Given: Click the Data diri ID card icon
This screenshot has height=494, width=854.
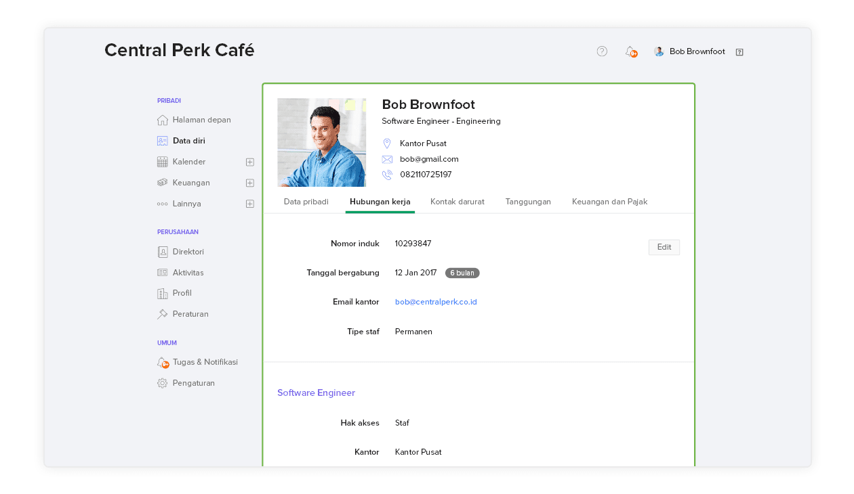Looking at the screenshot, I should coord(163,141).
